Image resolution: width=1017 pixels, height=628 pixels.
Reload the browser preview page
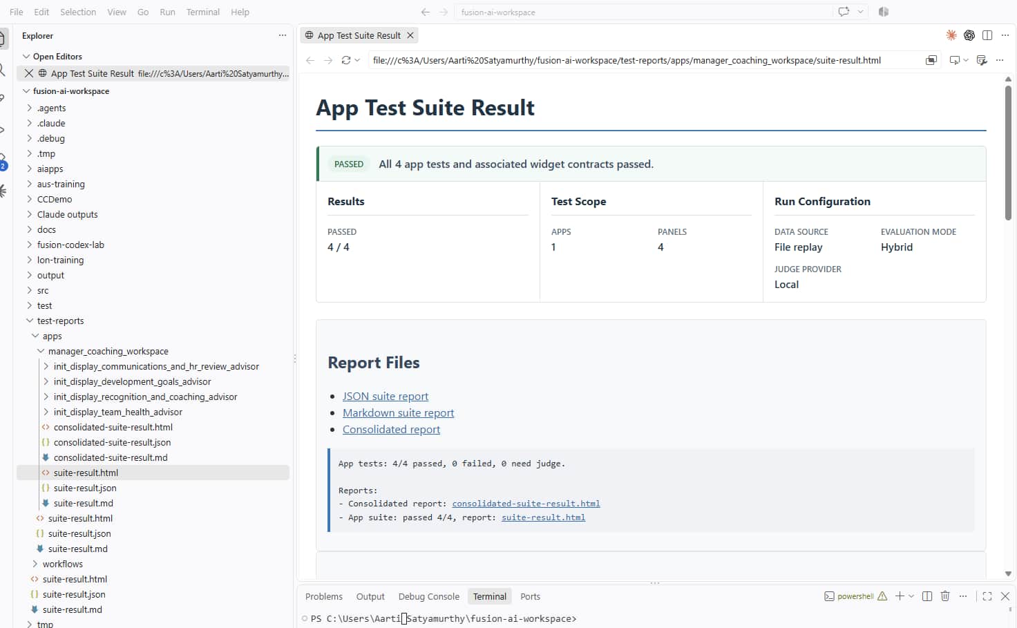[x=346, y=60]
